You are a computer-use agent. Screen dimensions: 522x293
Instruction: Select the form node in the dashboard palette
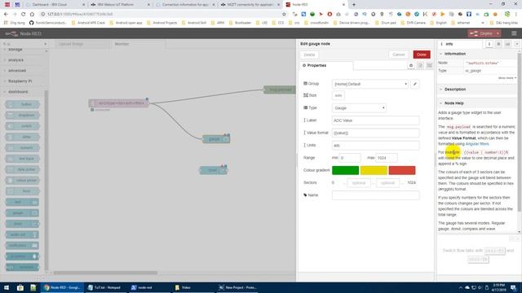tap(22, 191)
